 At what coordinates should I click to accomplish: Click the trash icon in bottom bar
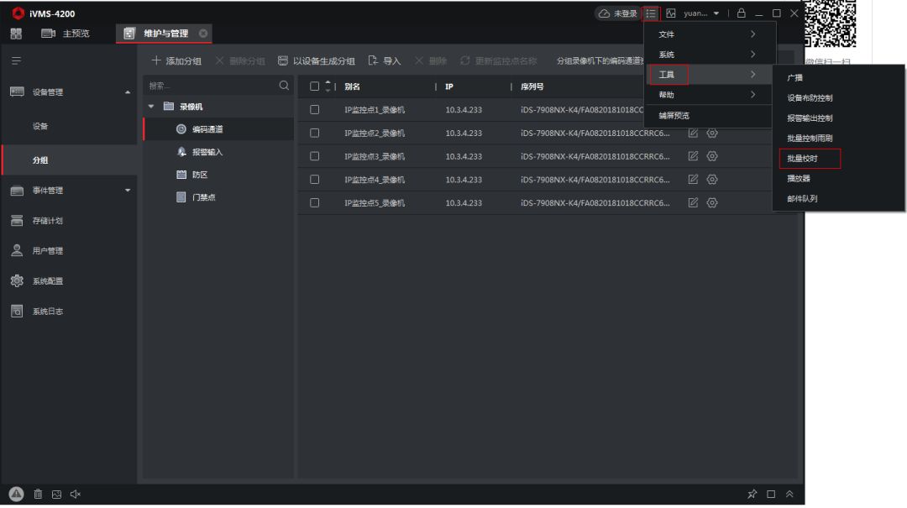coord(38,494)
